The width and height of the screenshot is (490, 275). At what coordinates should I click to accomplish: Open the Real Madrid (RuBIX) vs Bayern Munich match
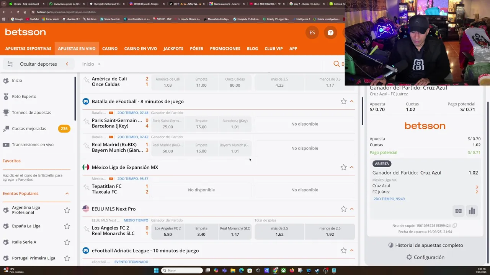(117, 147)
